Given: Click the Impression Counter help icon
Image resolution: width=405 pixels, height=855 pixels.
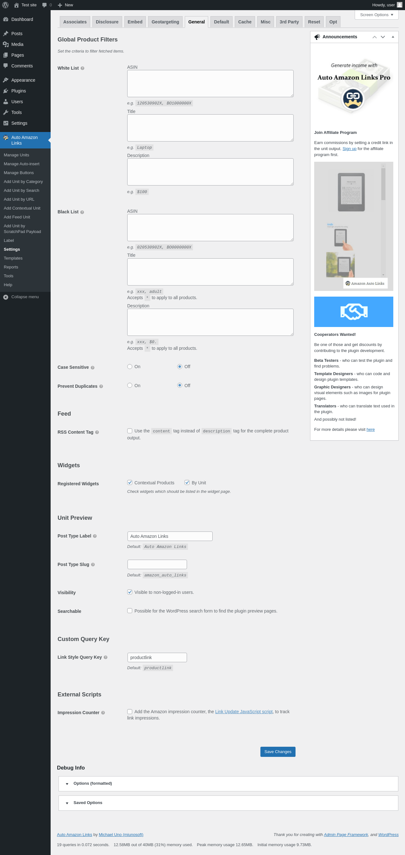Looking at the screenshot, I should [x=103, y=713].
